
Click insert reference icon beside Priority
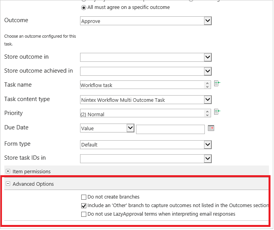tap(217, 112)
